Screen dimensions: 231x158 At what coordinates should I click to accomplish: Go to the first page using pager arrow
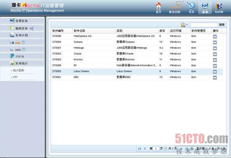[139, 148]
